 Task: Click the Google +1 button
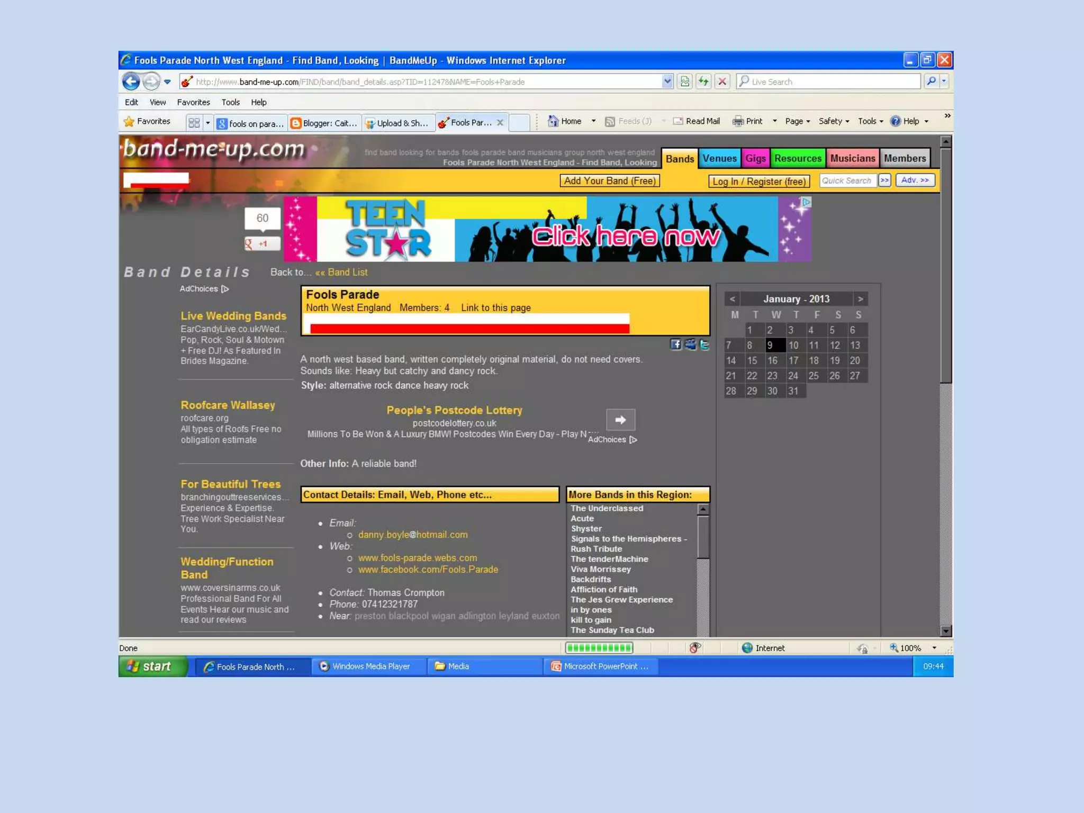[262, 244]
